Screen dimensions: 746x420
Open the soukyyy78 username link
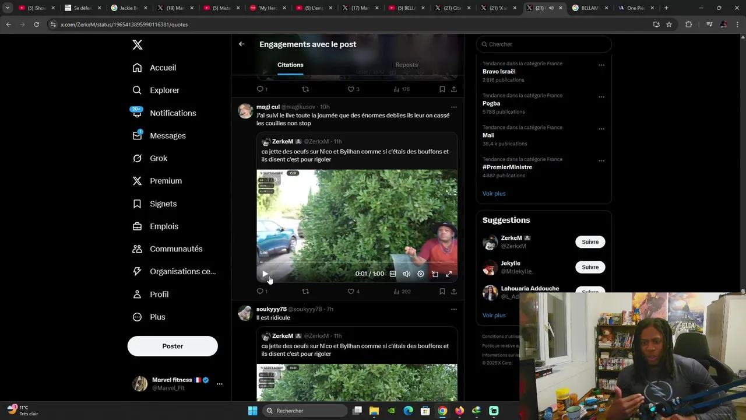[272, 309]
